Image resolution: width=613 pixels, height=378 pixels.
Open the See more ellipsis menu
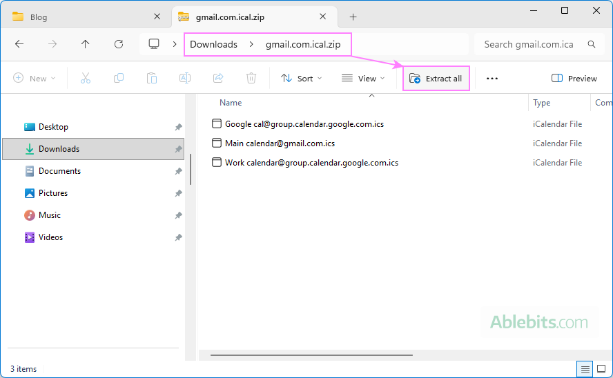click(x=492, y=79)
